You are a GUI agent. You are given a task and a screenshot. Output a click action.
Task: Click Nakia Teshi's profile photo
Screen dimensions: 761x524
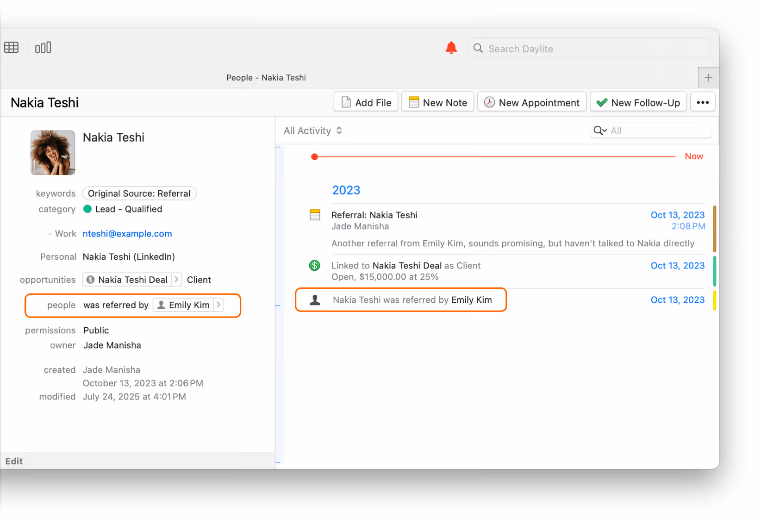pyautogui.click(x=53, y=153)
